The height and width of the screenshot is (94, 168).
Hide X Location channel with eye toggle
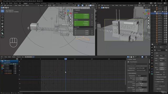pos(3,66)
